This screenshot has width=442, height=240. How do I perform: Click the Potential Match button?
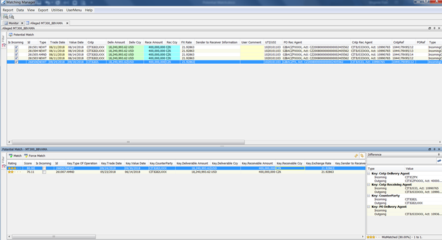tap(21, 35)
